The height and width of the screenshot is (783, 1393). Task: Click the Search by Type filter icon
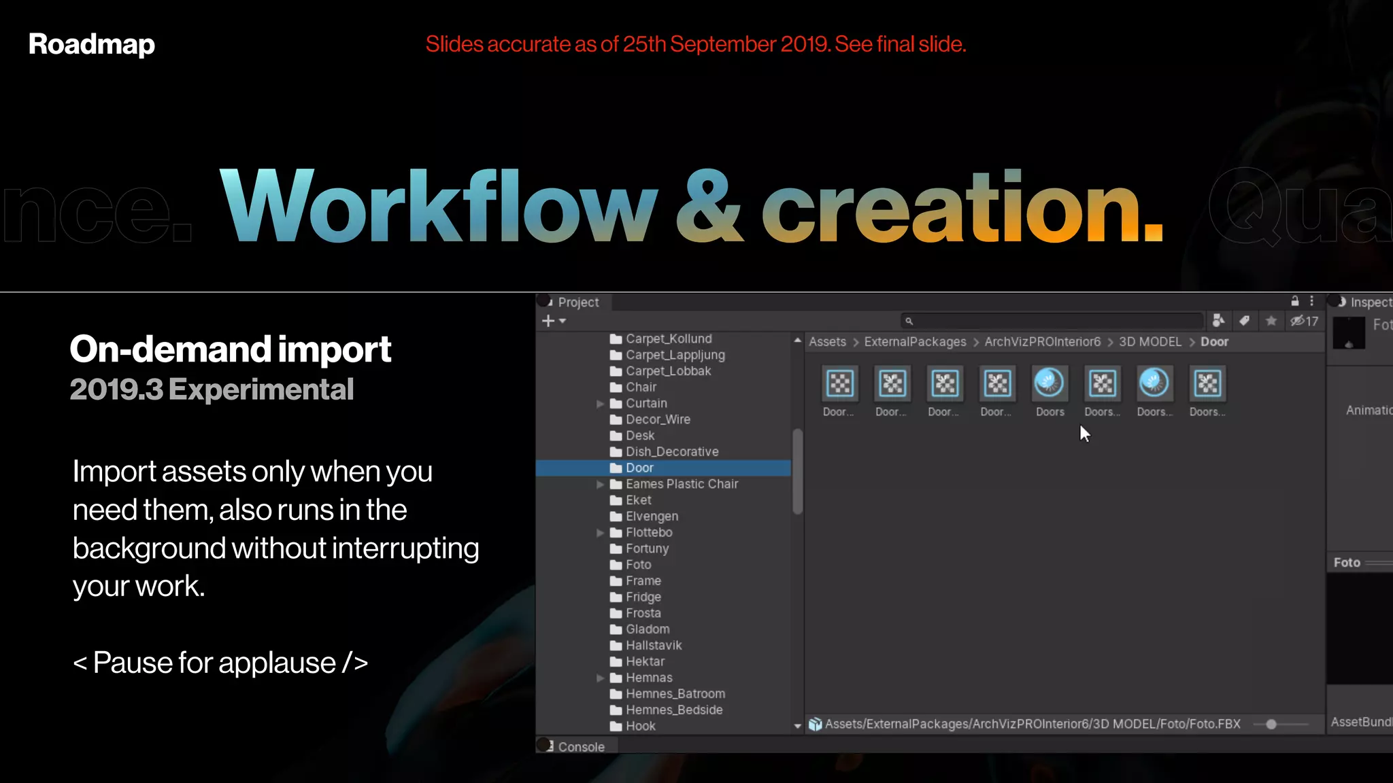tap(1218, 321)
